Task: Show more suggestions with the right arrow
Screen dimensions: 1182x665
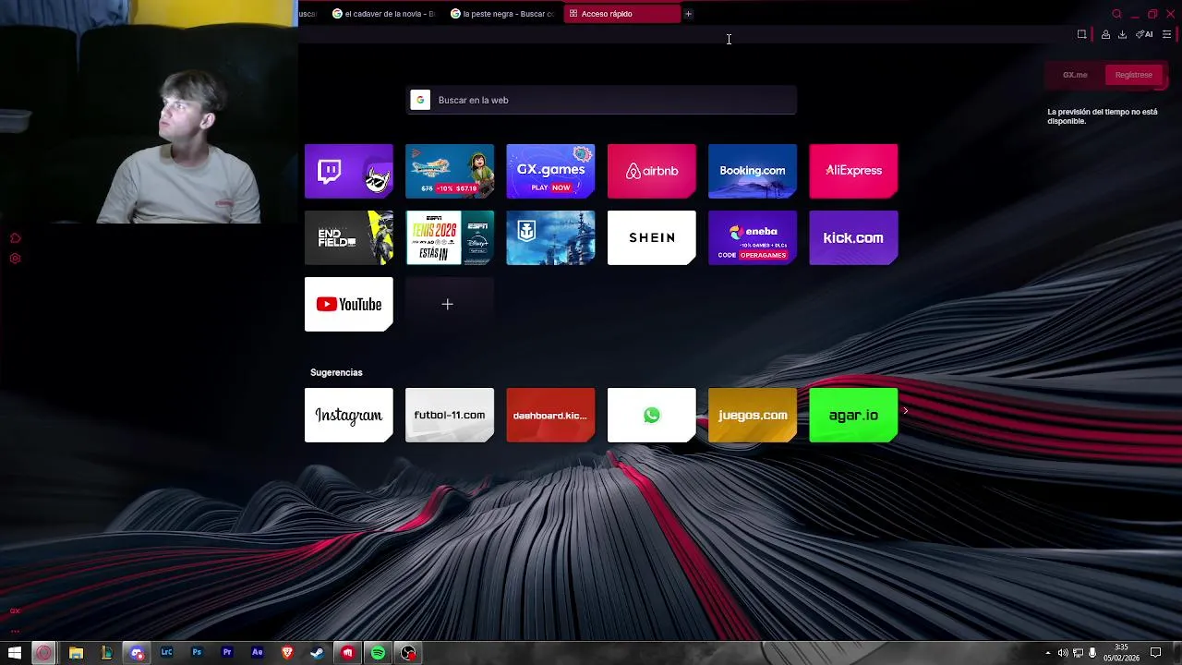Action: coord(906,411)
